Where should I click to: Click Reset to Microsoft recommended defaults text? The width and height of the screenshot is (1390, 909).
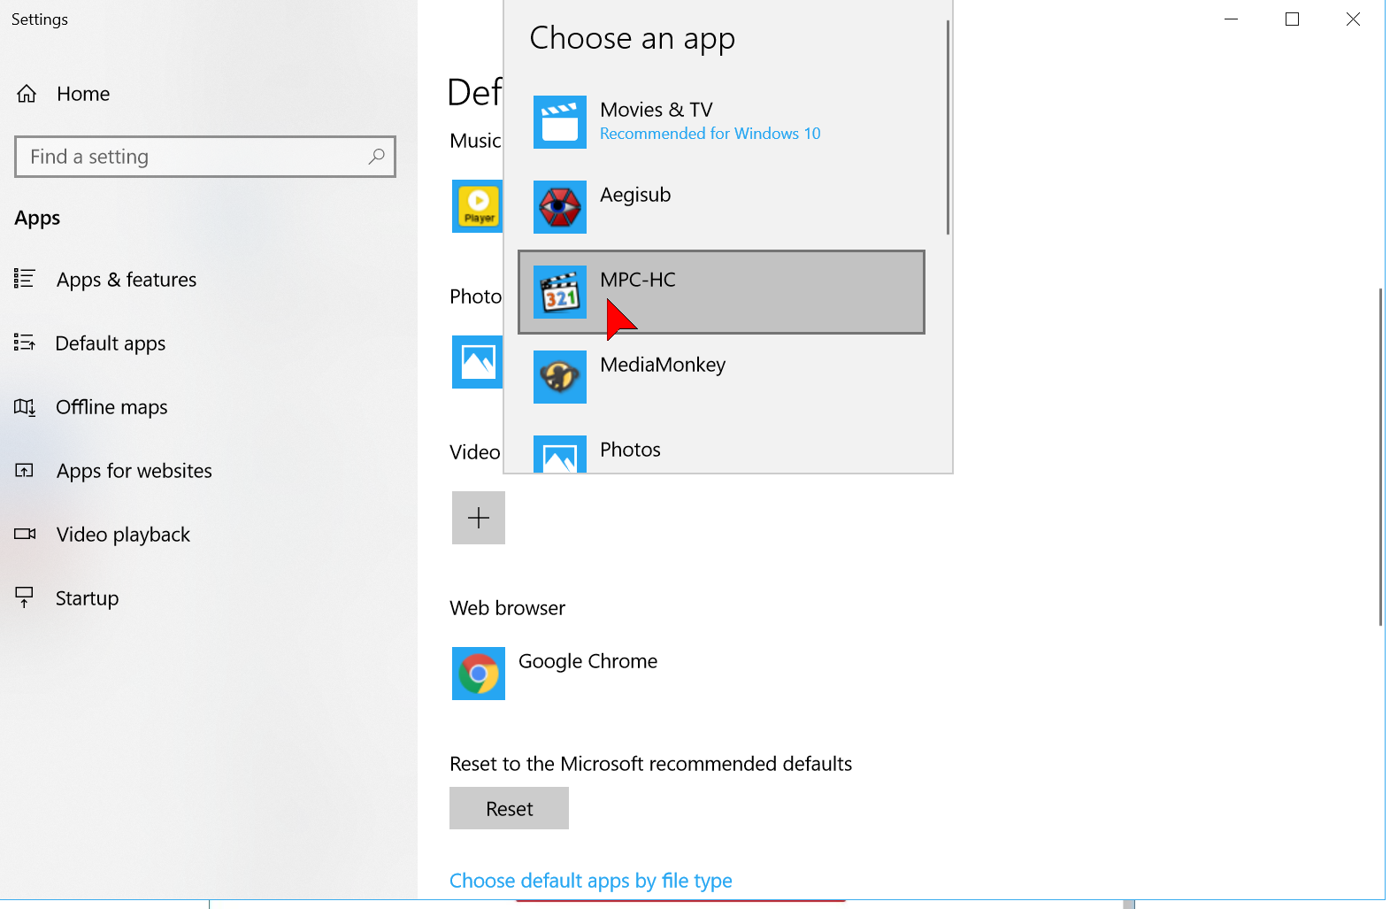click(650, 764)
